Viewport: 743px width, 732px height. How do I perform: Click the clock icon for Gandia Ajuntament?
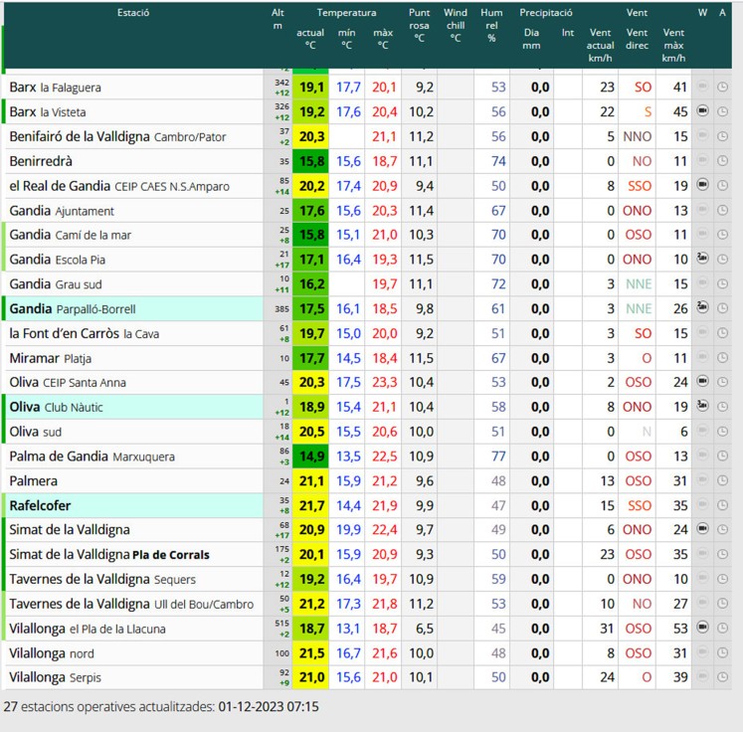[723, 211]
